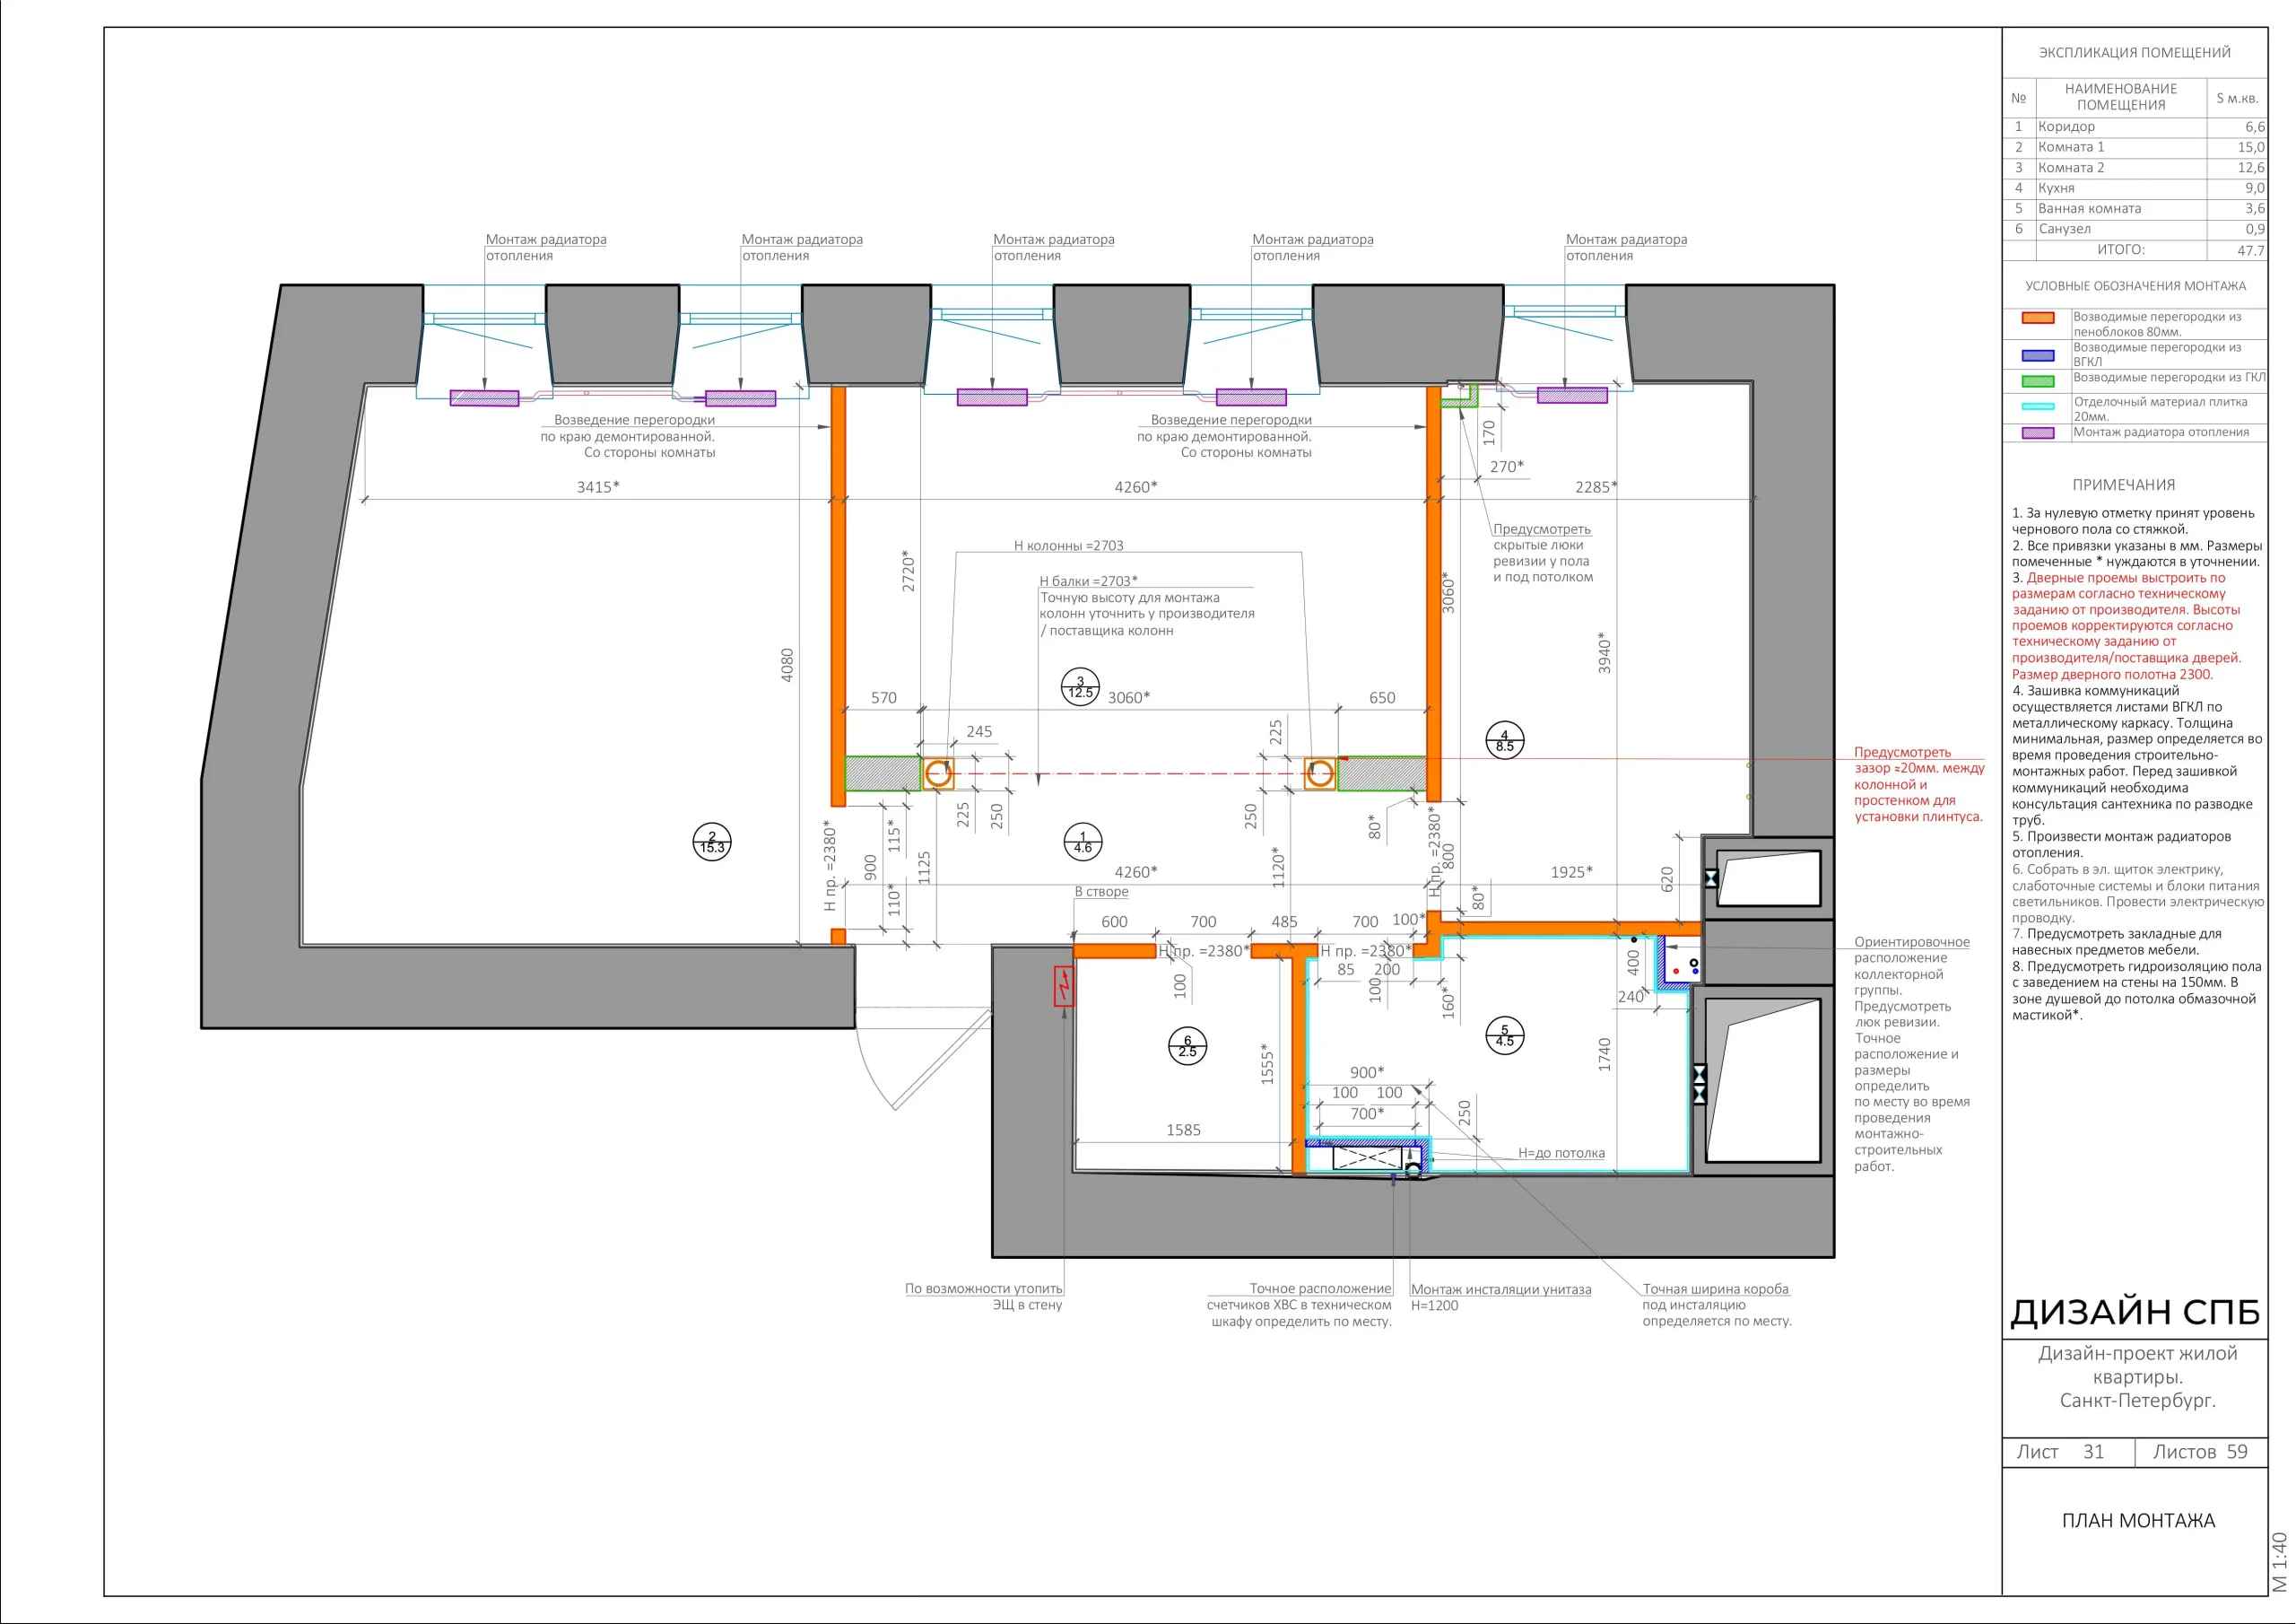Click the cyan tile finish legend swatch
The height and width of the screenshot is (1624, 2296).
[x=2038, y=406]
